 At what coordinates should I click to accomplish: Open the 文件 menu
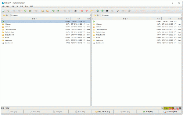click(3, 6)
